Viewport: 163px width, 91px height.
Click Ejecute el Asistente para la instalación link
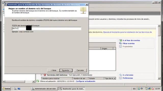click(127, 32)
